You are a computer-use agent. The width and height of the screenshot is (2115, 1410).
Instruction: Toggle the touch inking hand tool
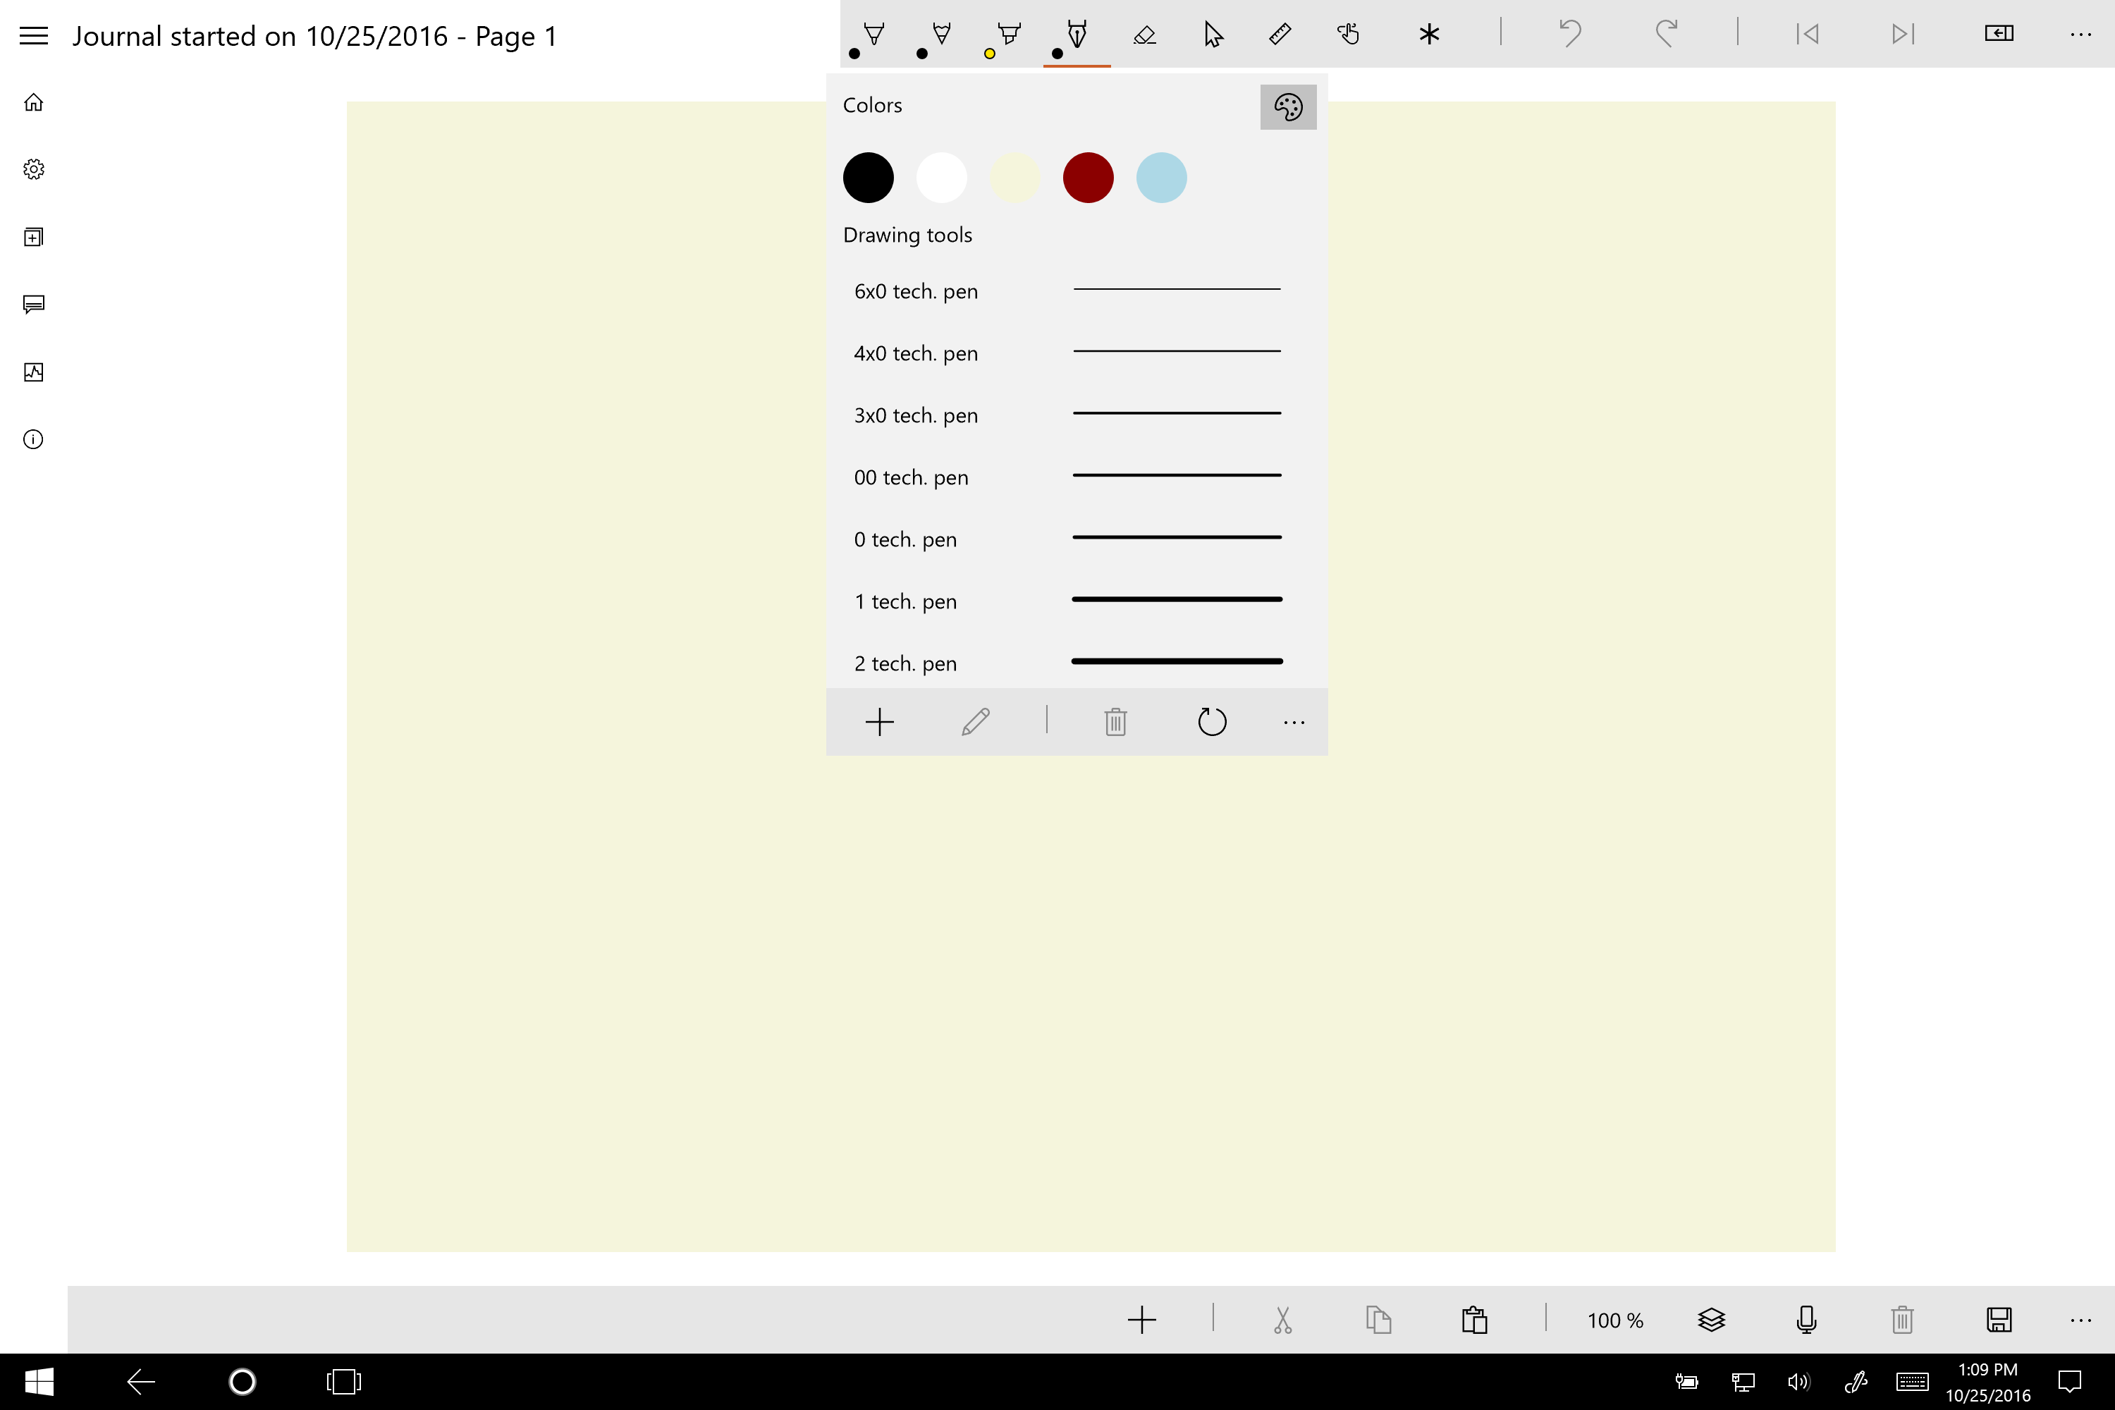[x=1347, y=35]
